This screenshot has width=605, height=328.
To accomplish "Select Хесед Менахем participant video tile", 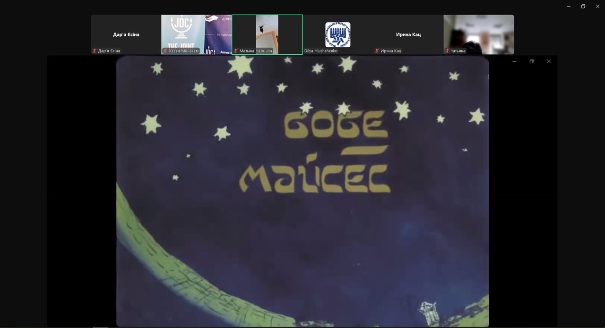I will click(196, 34).
